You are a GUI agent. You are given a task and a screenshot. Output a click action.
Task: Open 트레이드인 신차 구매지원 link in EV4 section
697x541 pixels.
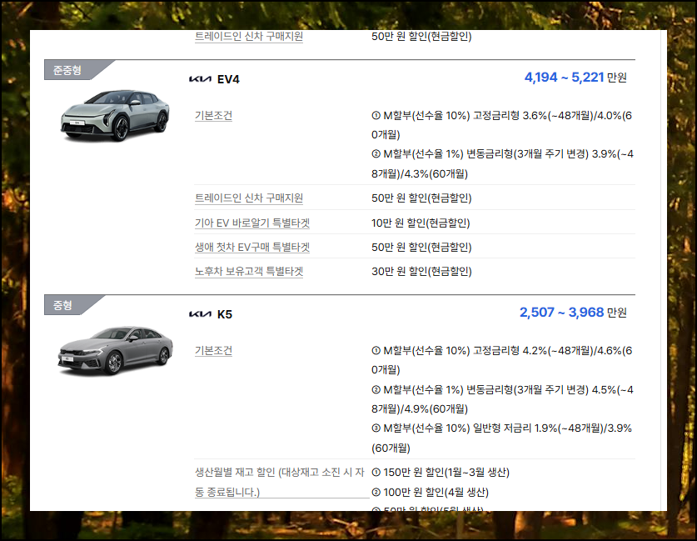click(x=249, y=198)
